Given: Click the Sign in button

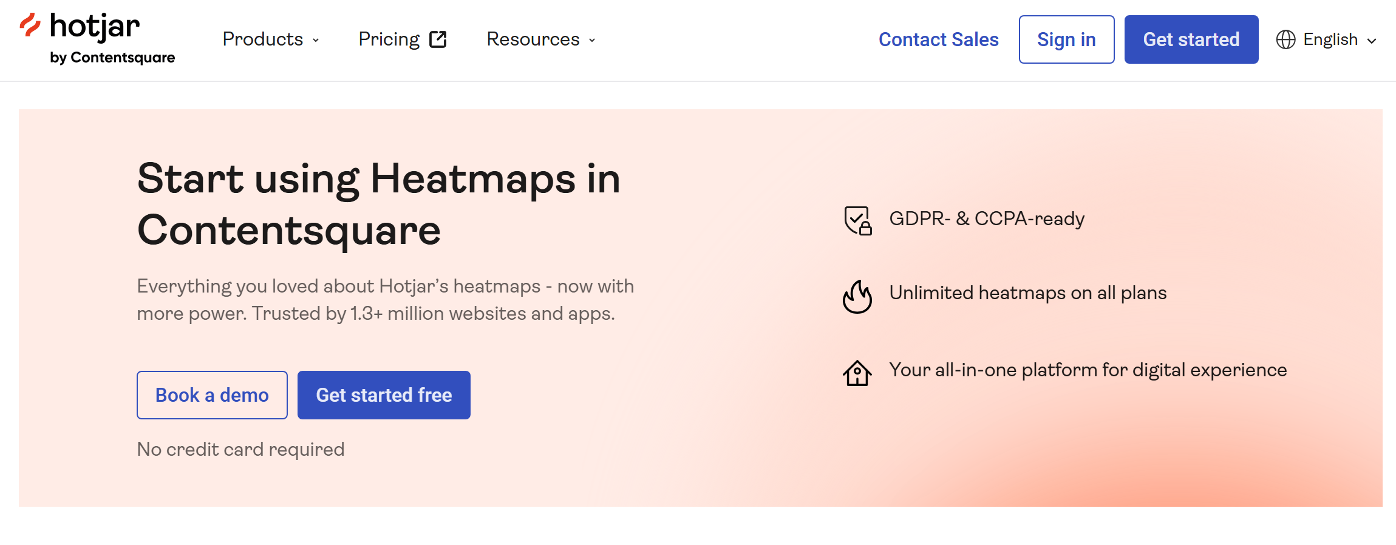Looking at the screenshot, I should click(x=1066, y=39).
